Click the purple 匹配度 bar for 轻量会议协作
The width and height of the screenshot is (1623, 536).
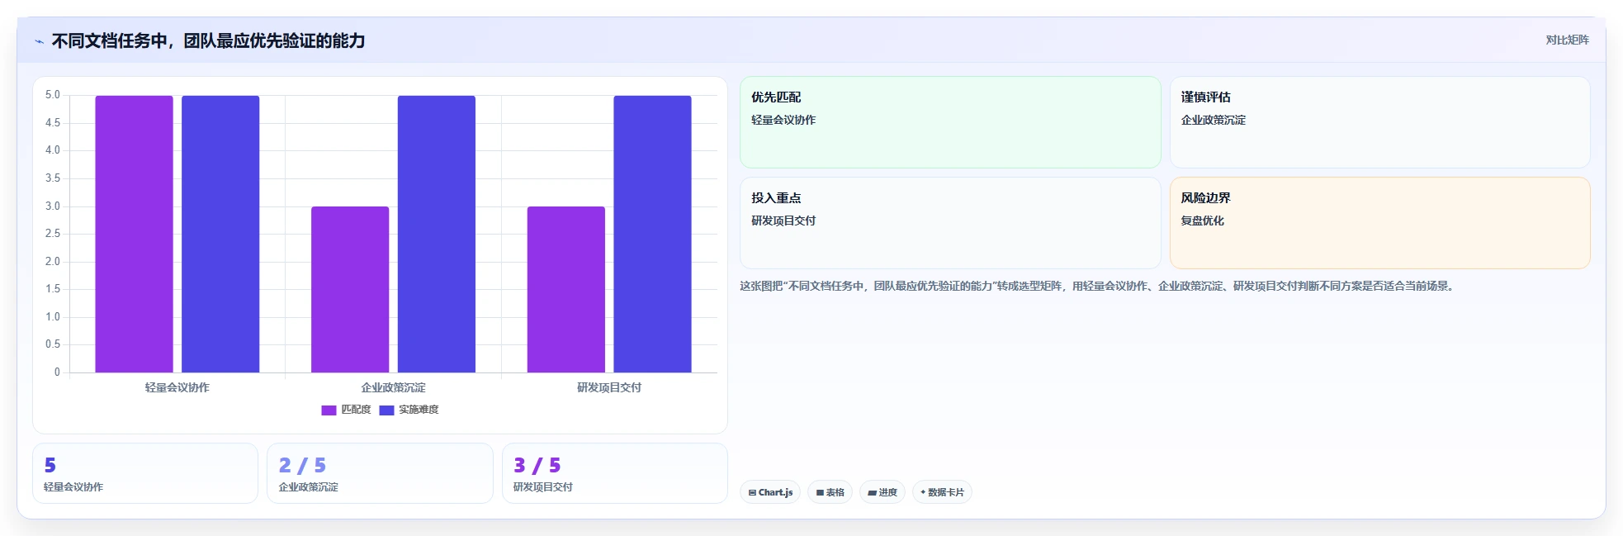[134, 234]
